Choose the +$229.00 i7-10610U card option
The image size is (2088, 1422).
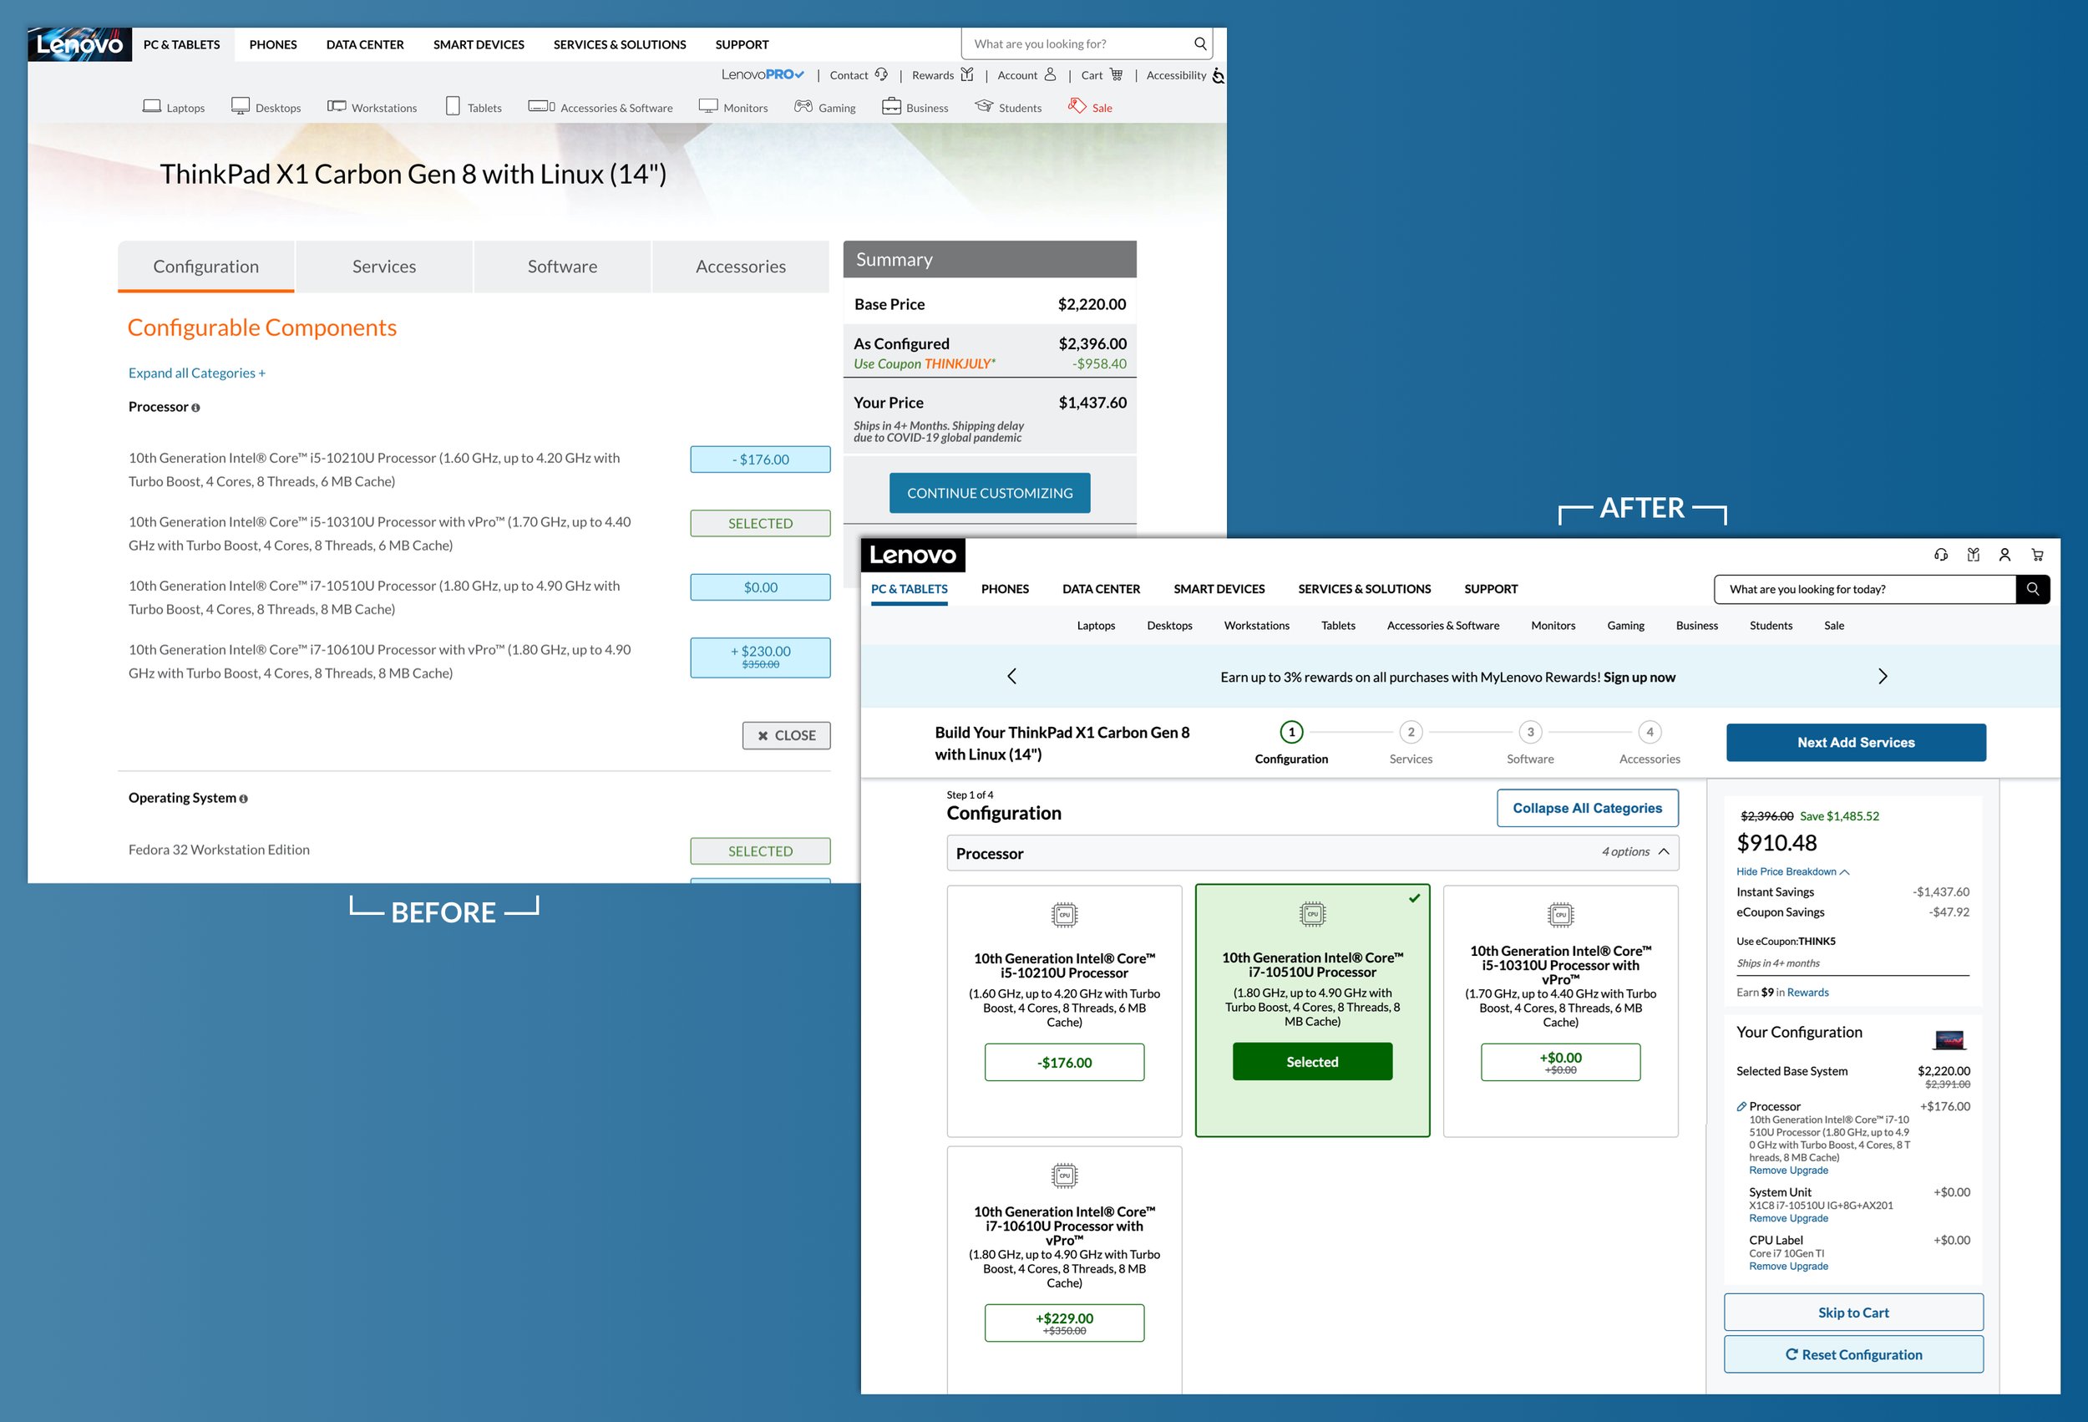1065,1323
